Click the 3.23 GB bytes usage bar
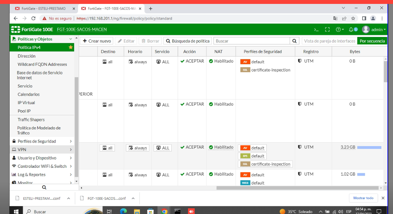 369,147
